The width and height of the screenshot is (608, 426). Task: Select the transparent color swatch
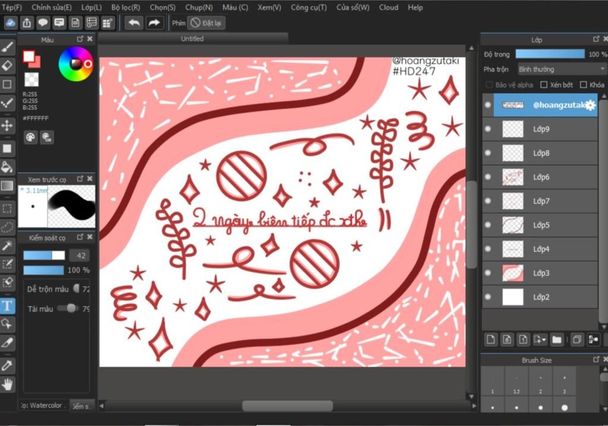(31, 79)
